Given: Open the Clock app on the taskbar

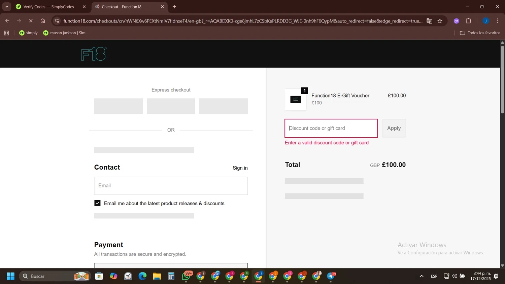Looking at the screenshot, I should coord(128,276).
